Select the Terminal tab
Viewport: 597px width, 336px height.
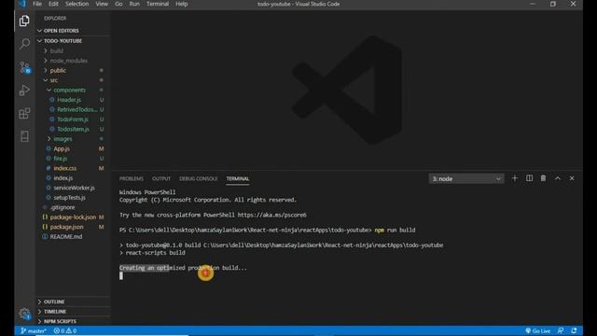click(x=238, y=178)
